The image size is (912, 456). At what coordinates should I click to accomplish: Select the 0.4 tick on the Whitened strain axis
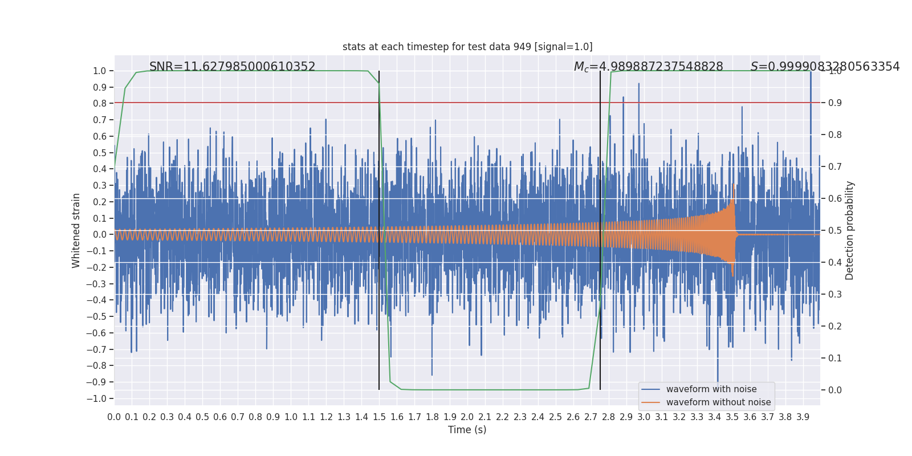click(x=100, y=169)
